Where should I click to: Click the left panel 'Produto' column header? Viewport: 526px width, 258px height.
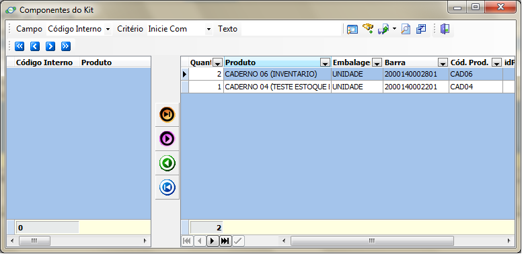pyautogui.click(x=116, y=62)
